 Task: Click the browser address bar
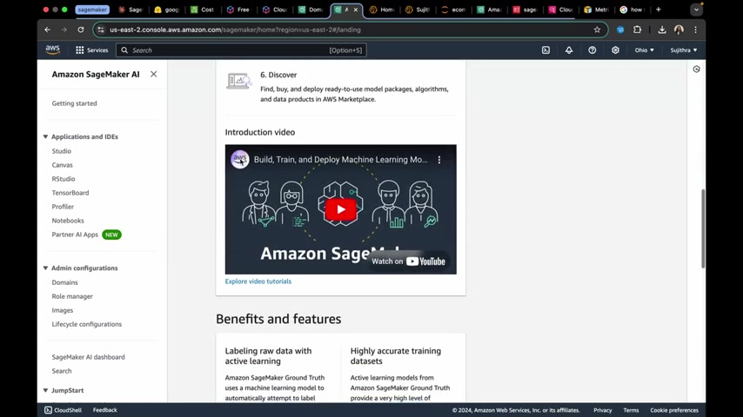(351, 30)
